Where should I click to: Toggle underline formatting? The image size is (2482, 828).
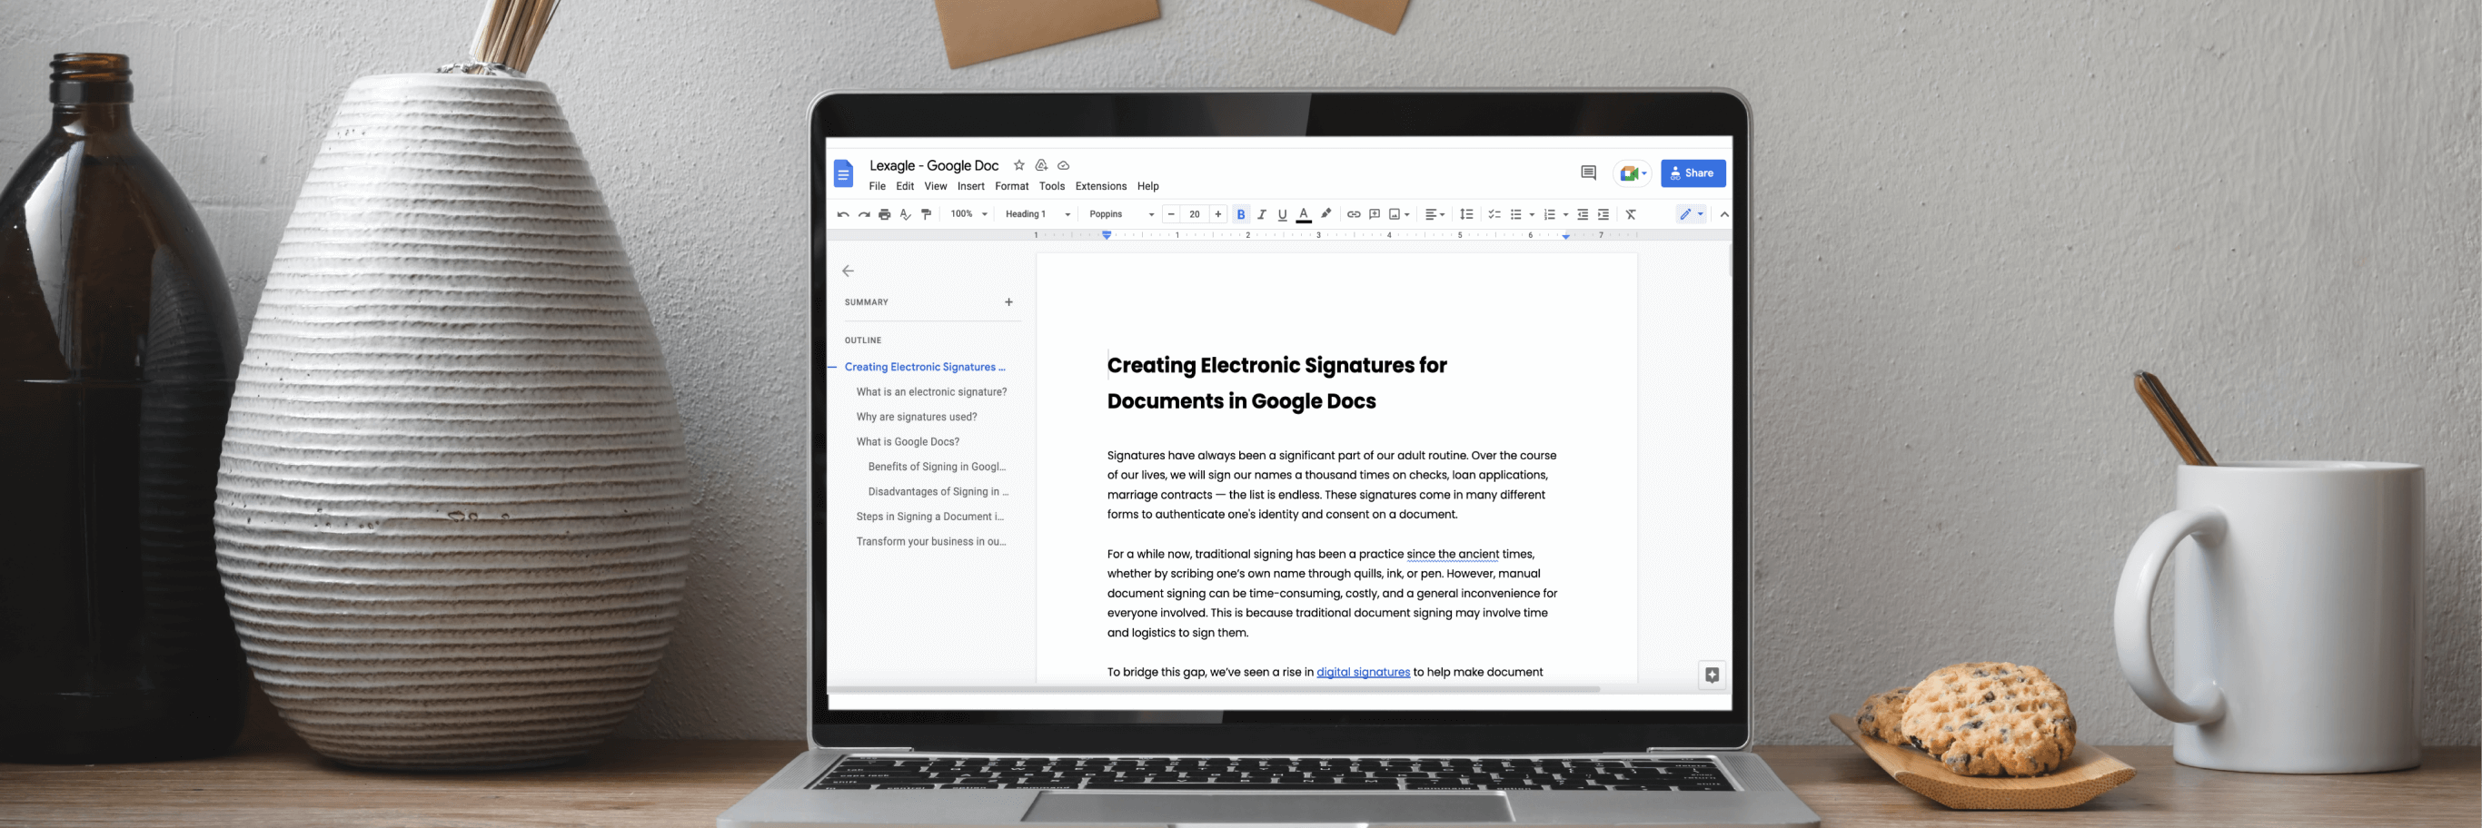tap(1283, 213)
